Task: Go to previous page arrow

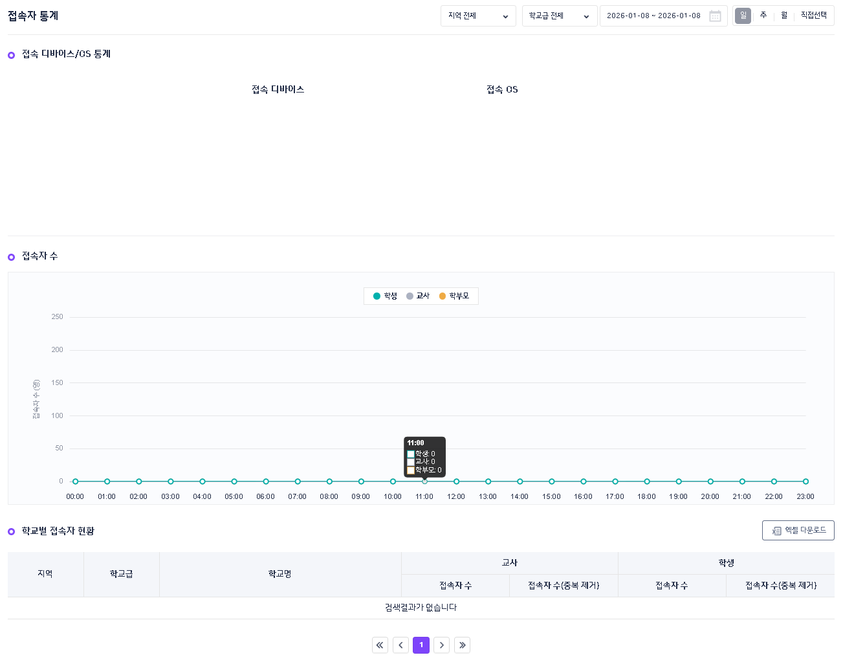Action: click(x=400, y=645)
